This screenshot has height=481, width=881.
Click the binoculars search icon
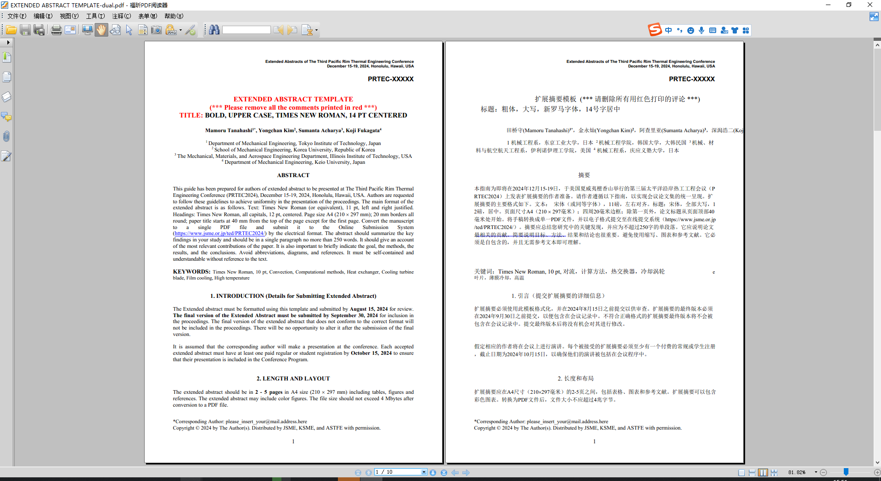[x=214, y=30]
